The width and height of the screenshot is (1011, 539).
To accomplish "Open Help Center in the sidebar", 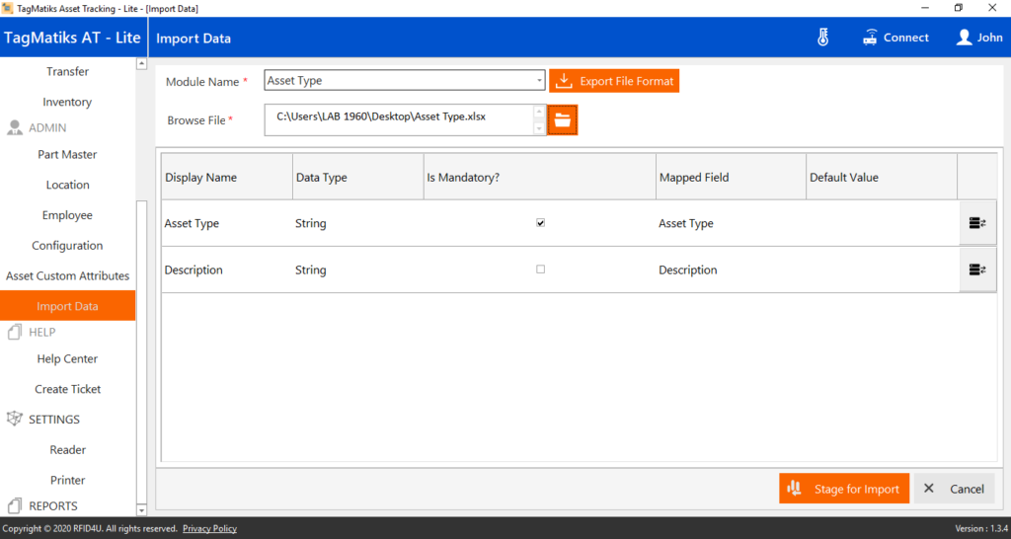I will pyautogui.click(x=68, y=359).
